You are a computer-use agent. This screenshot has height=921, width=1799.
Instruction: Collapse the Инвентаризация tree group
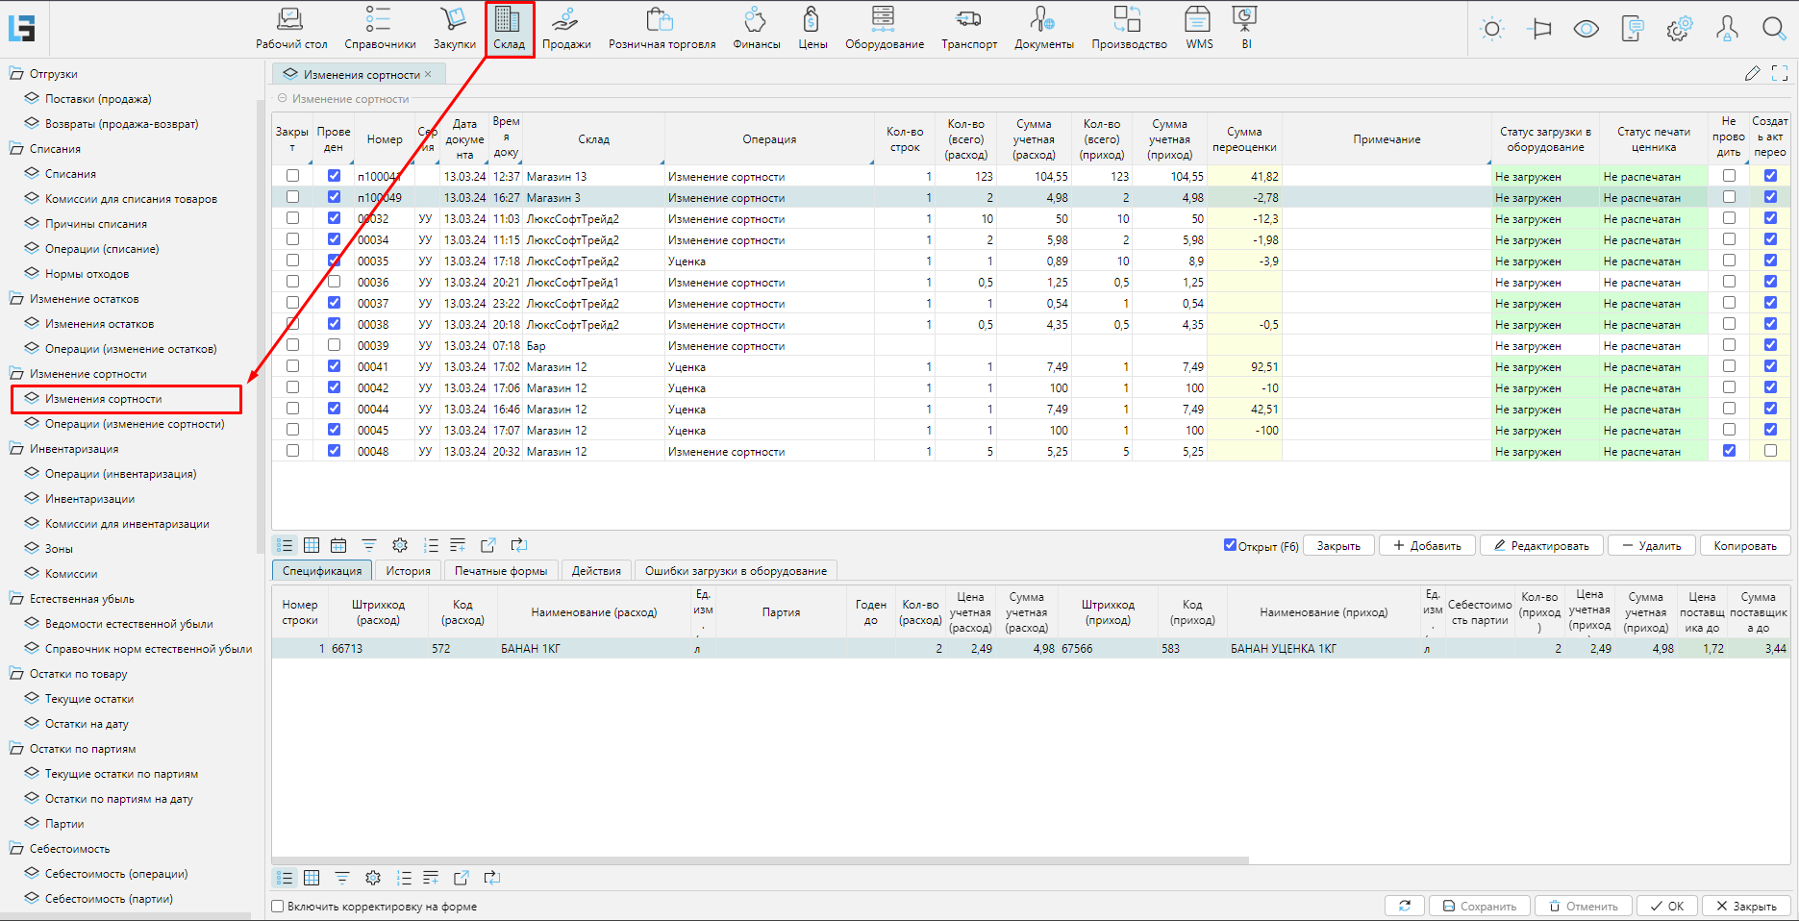tap(16, 449)
